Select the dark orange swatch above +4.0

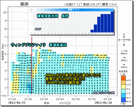(123, 78)
